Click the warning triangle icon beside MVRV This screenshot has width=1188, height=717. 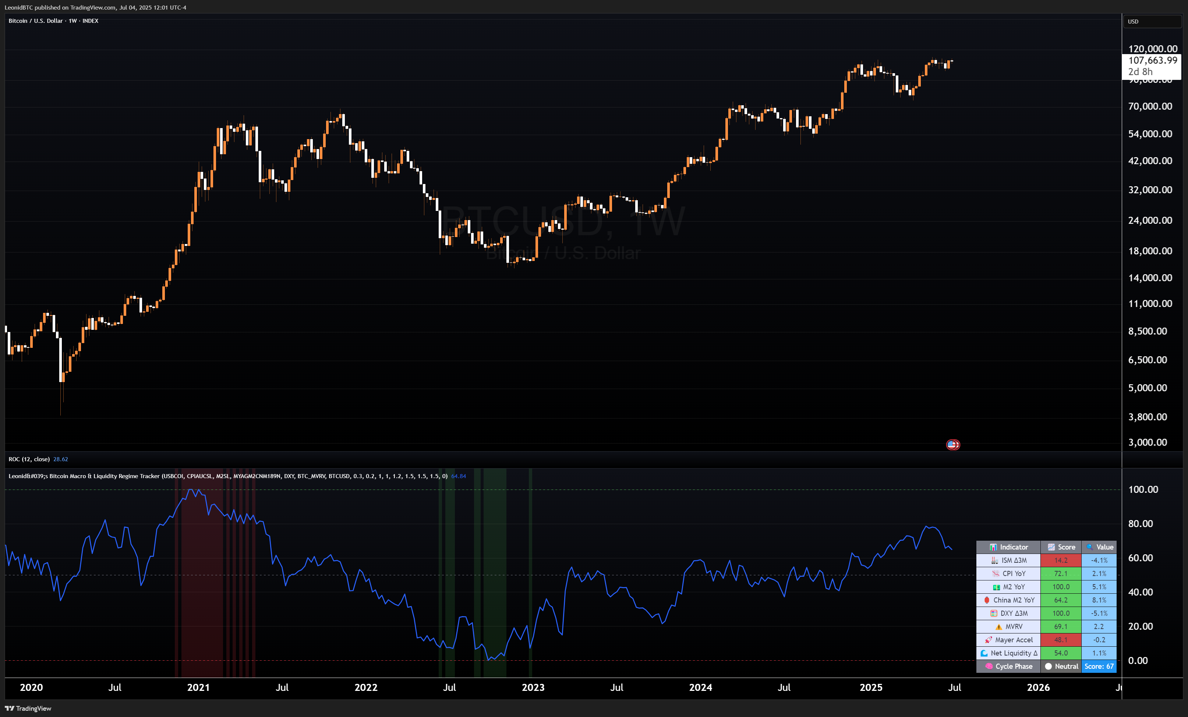(998, 627)
